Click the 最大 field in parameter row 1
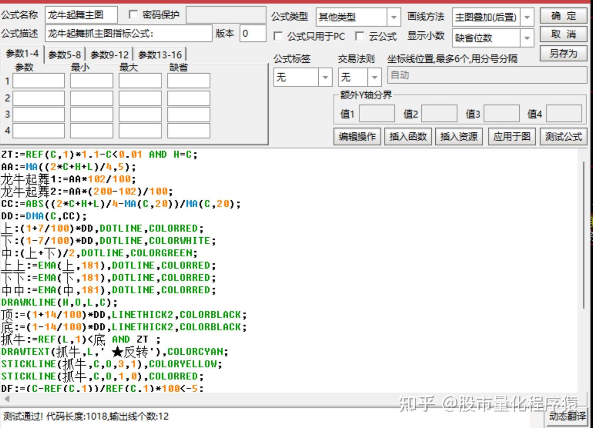Viewport: 593px width, 428px height. (140, 81)
